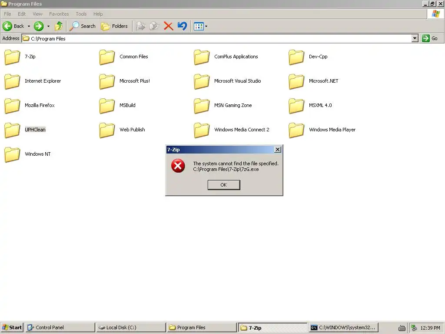Open the File menu
The height and width of the screenshot is (334, 445).
pyautogui.click(x=8, y=14)
